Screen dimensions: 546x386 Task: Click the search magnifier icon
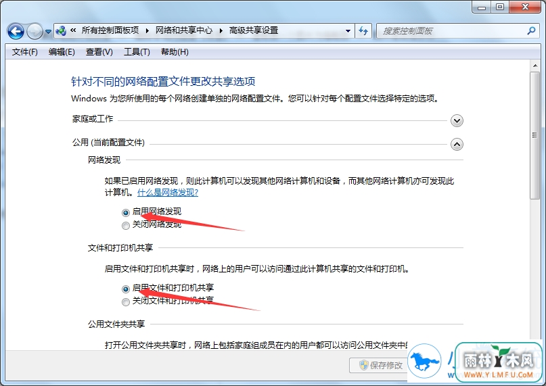click(531, 30)
